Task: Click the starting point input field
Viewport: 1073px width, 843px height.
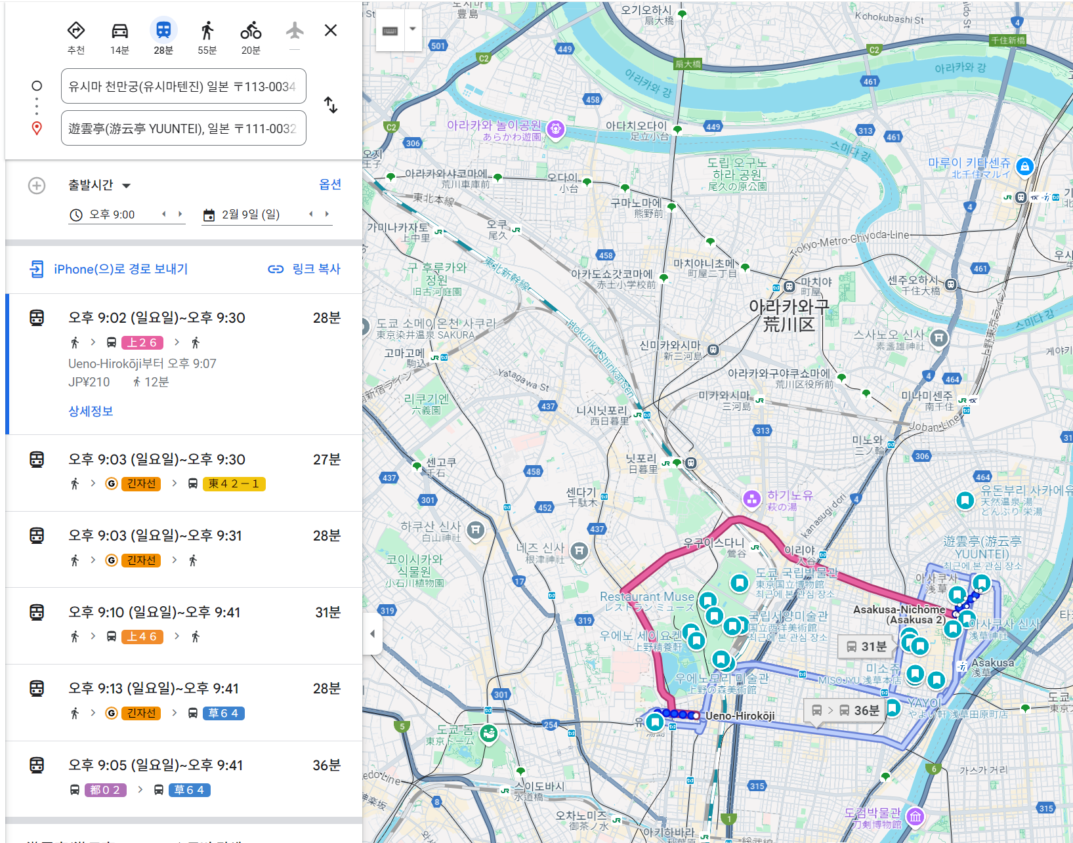Action: [x=184, y=86]
